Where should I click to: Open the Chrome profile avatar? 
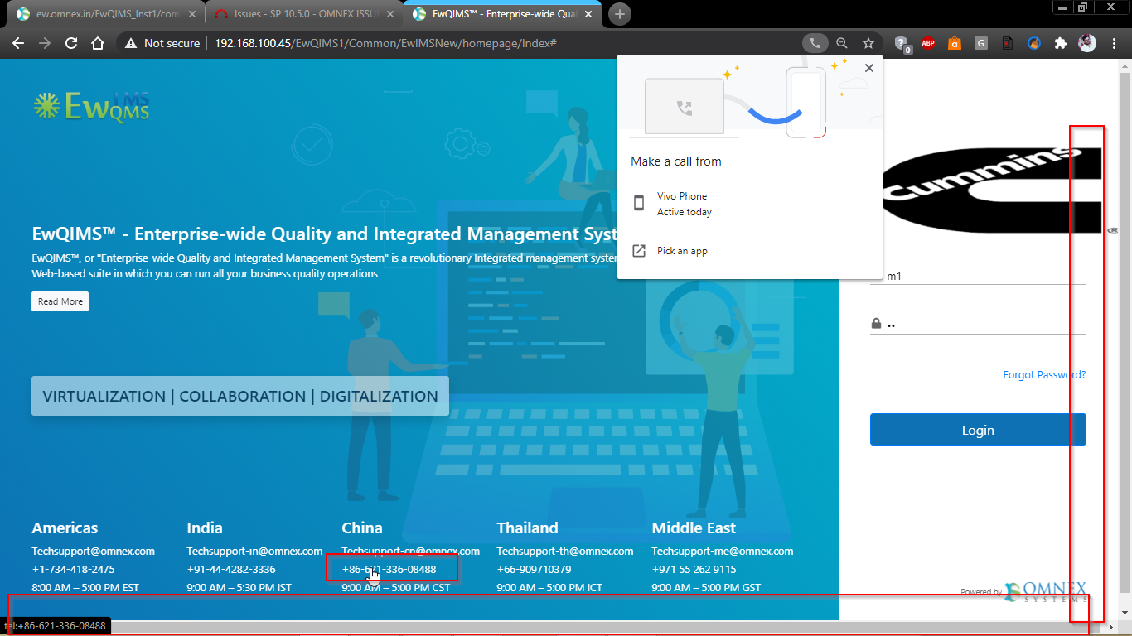(1087, 43)
